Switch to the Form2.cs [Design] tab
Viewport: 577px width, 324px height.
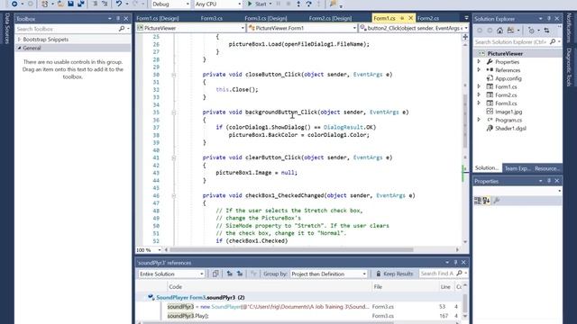point(330,18)
